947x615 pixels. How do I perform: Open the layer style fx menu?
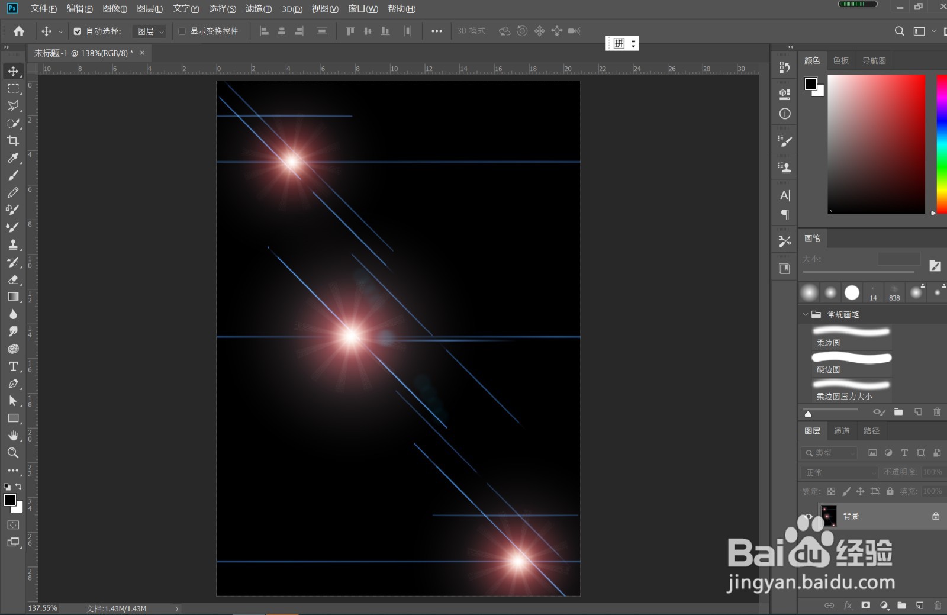pyautogui.click(x=848, y=606)
